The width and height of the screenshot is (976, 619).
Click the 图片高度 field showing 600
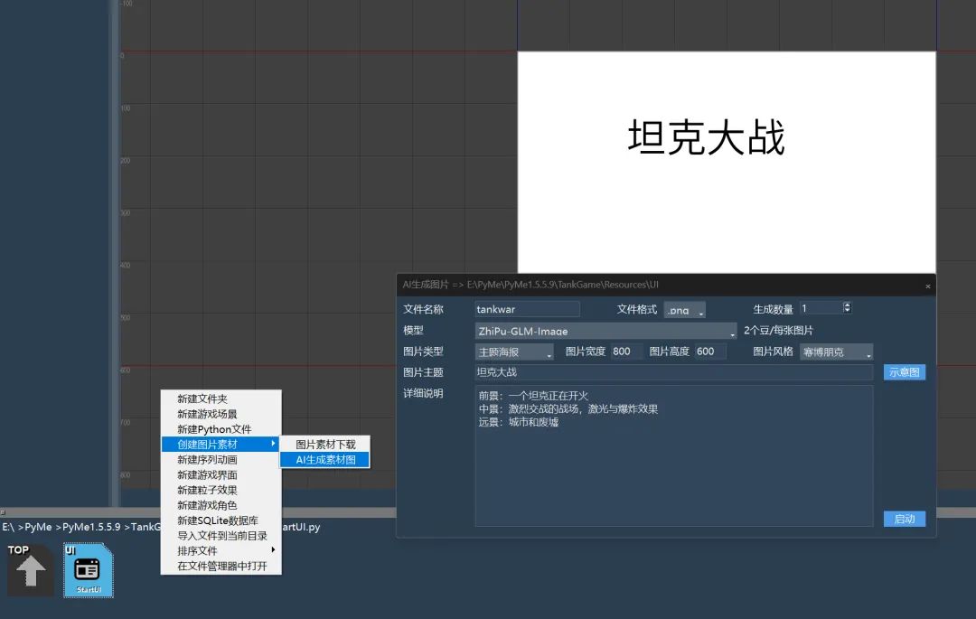[710, 352]
